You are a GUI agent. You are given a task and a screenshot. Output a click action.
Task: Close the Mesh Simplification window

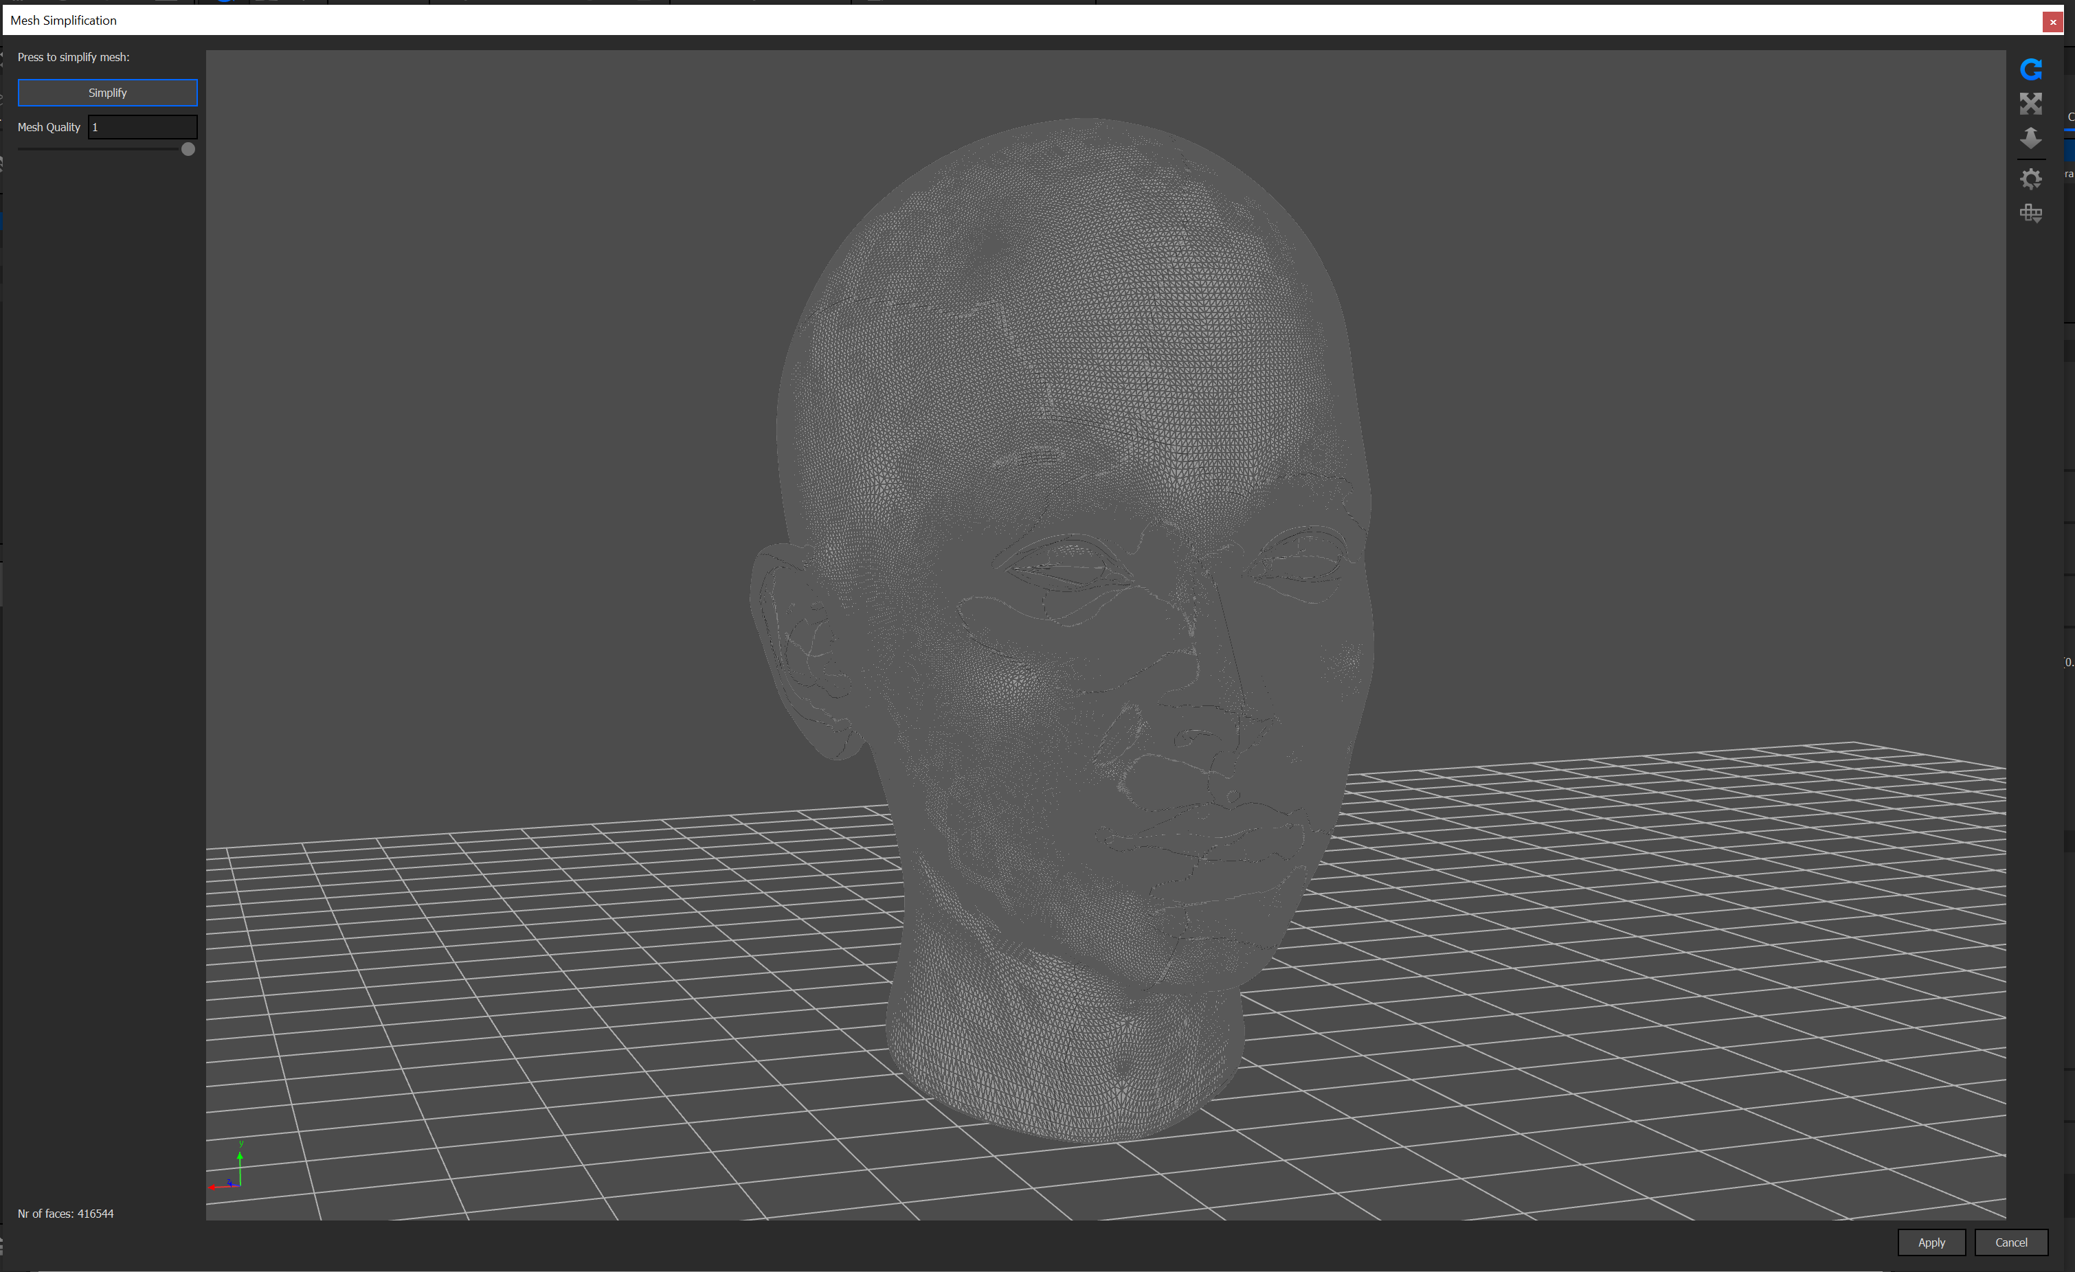tap(2053, 22)
